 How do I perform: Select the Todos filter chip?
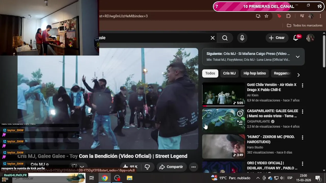pos(210,73)
